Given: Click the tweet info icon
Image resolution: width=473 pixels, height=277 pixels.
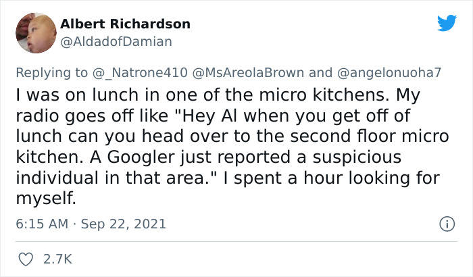Looking at the screenshot, I should 445,223.
